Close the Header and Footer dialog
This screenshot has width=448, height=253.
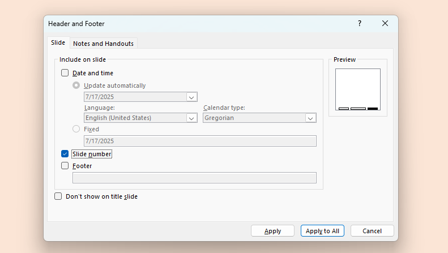pyautogui.click(x=385, y=24)
